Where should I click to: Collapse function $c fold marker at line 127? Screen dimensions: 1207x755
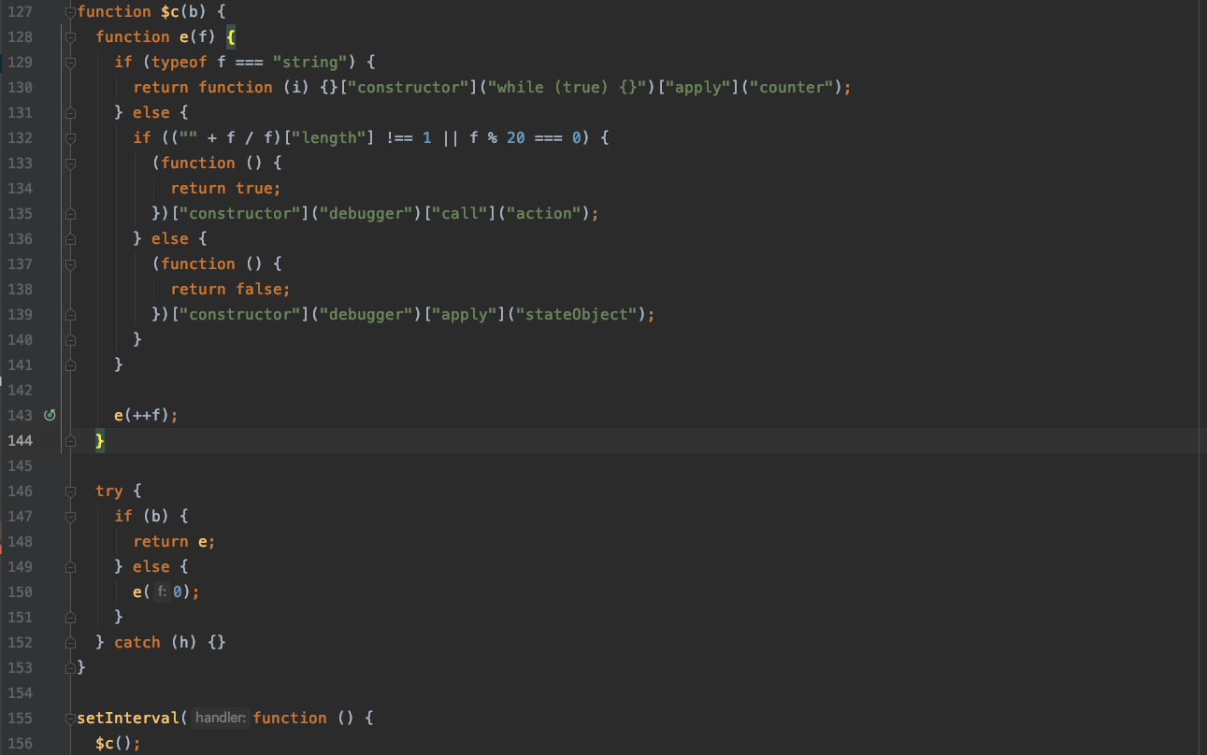70,12
